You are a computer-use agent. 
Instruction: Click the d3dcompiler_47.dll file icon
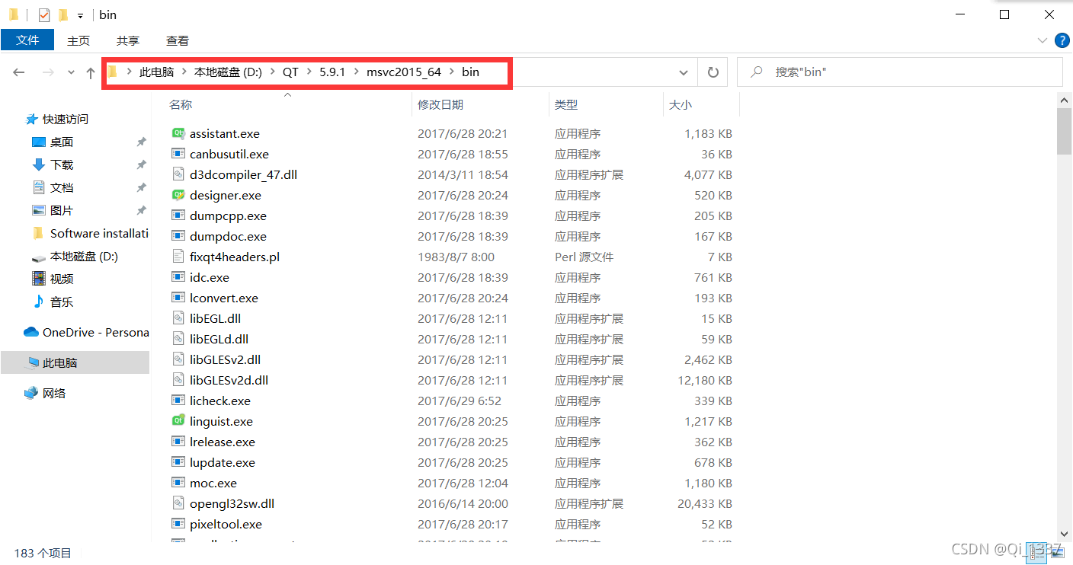pyautogui.click(x=178, y=174)
